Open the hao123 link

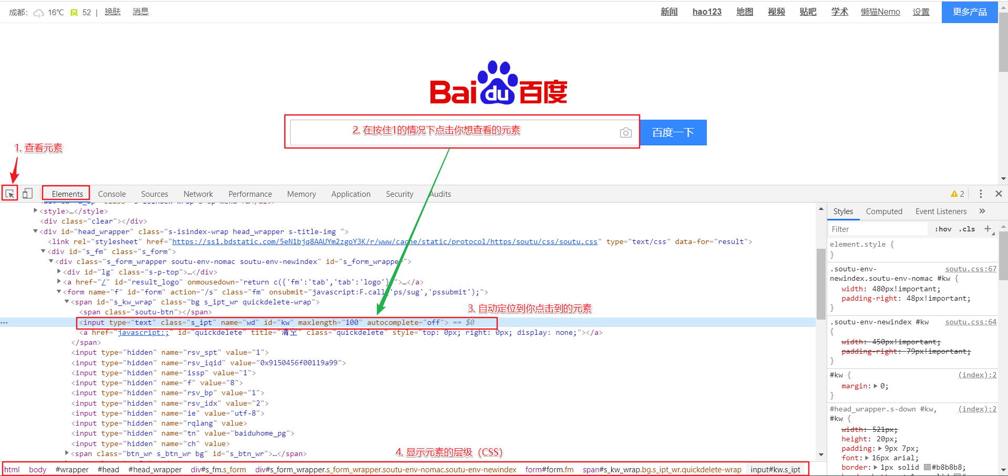707,12
